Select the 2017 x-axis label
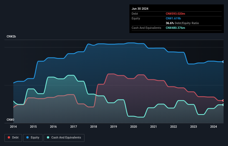The height and width of the screenshot is (146, 228). pos(74,127)
